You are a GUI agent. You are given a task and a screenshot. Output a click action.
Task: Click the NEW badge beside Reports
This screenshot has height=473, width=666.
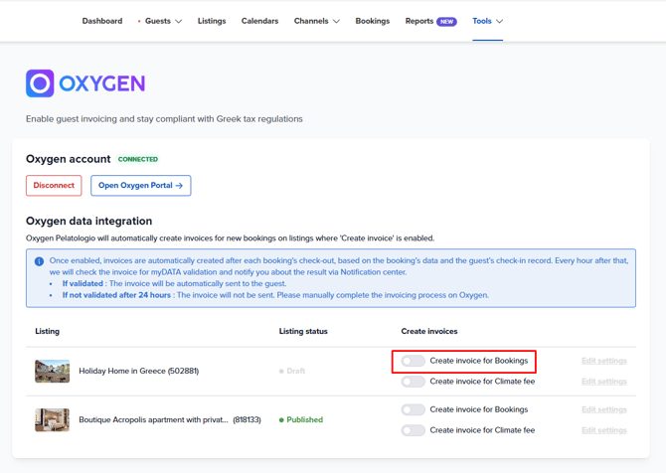[x=446, y=21]
